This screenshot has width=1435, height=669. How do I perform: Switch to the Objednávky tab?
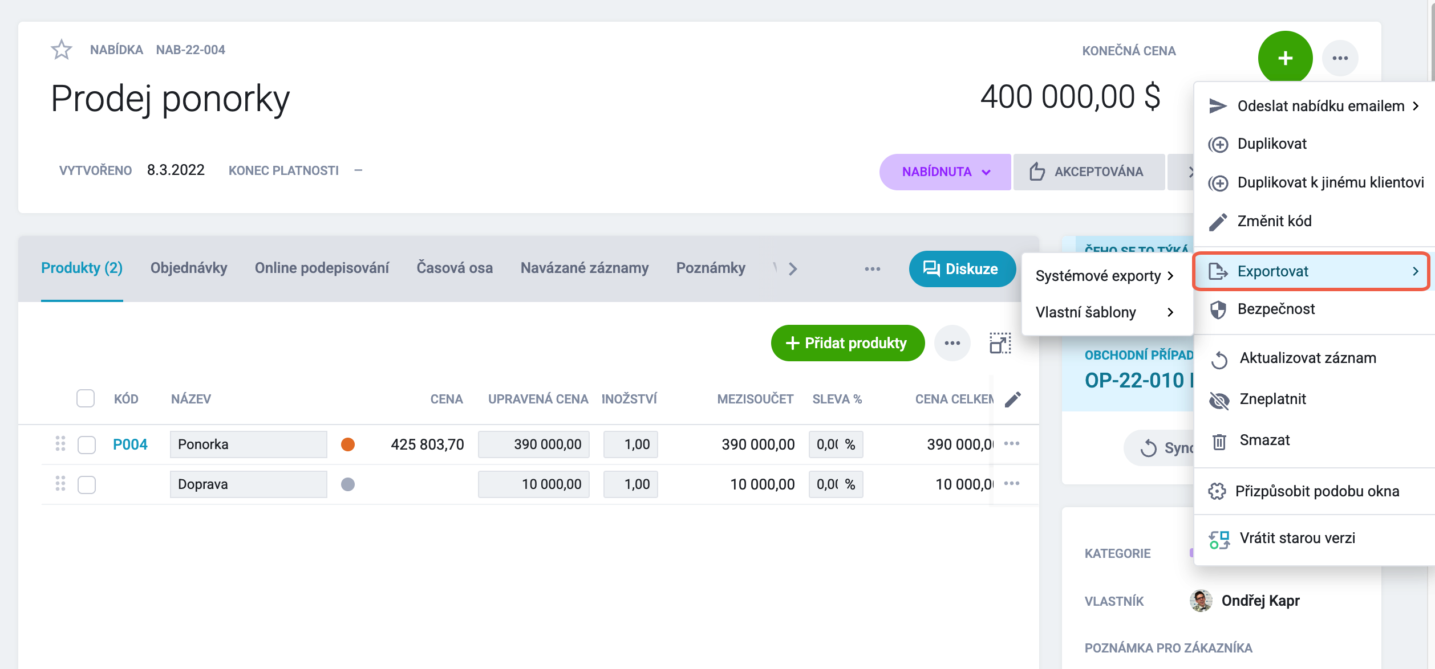[189, 268]
